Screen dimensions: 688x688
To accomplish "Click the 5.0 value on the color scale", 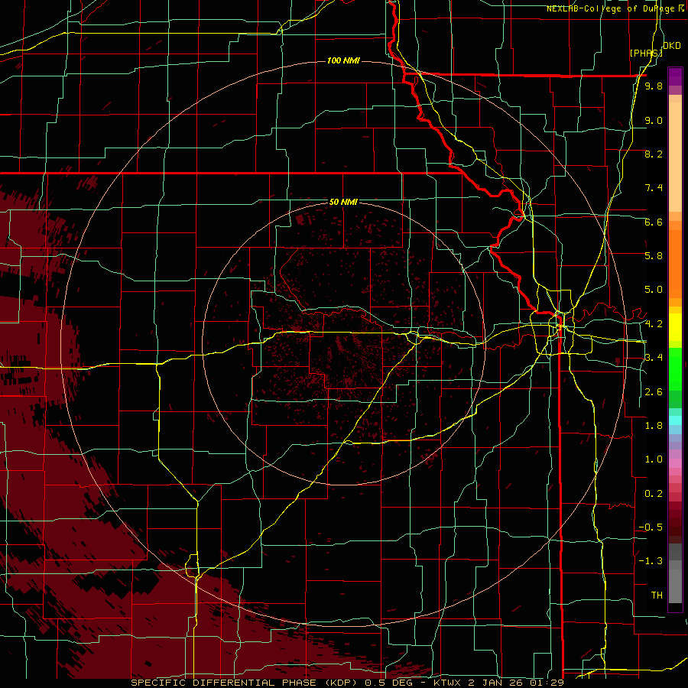I will tap(654, 290).
